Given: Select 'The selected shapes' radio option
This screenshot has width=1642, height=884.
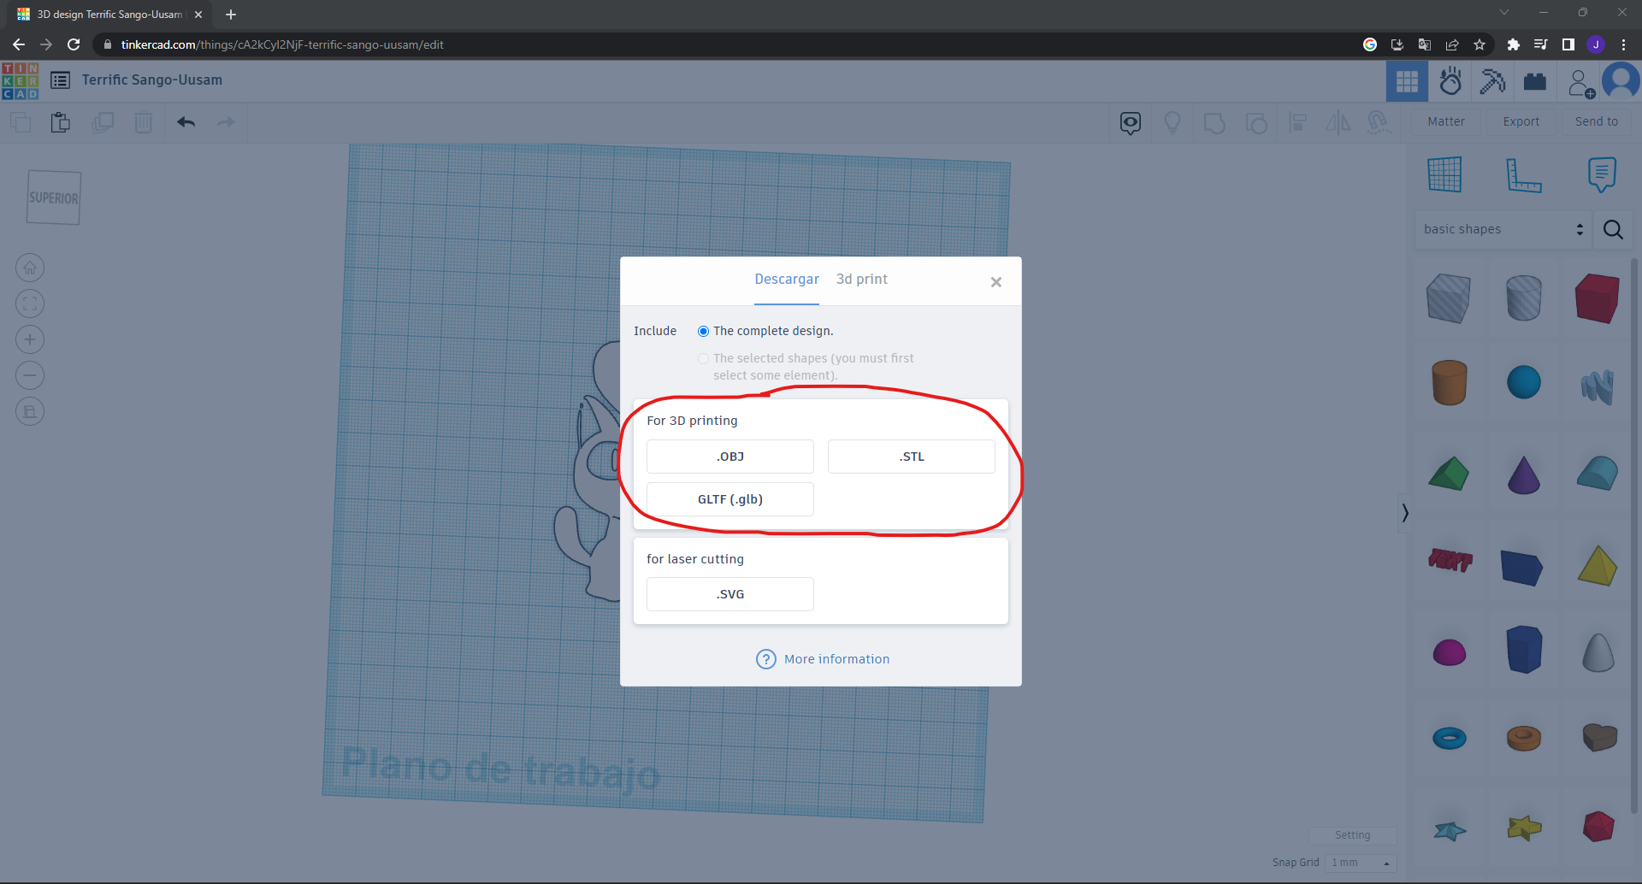Looking at the screenshot, I should [x=703, y=358].
